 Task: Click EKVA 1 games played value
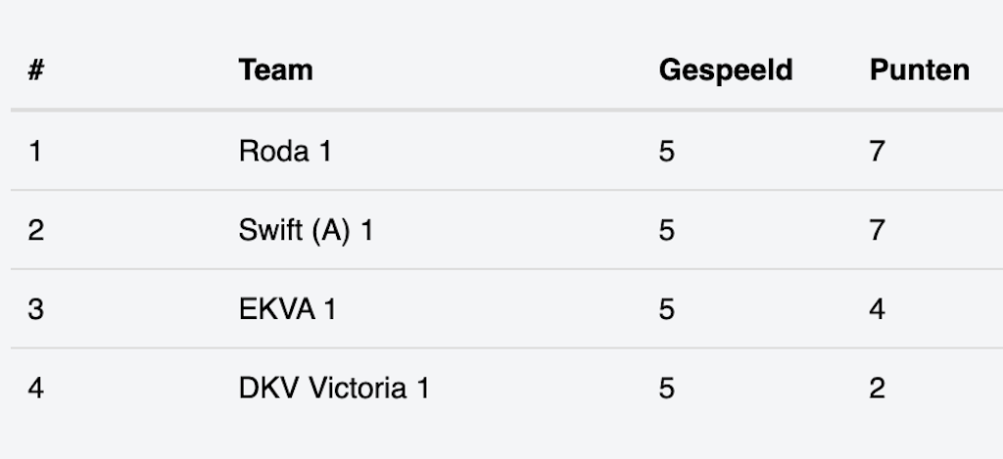click(x=667, y=309)
